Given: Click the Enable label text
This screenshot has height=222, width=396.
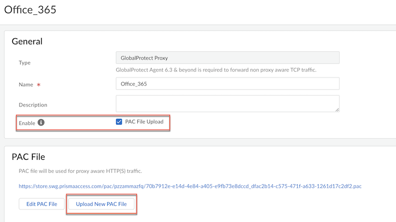Looking at the screenshot, I should (x=27, y=122).
